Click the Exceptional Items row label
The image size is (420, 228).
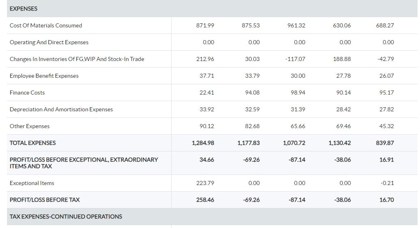32,183
